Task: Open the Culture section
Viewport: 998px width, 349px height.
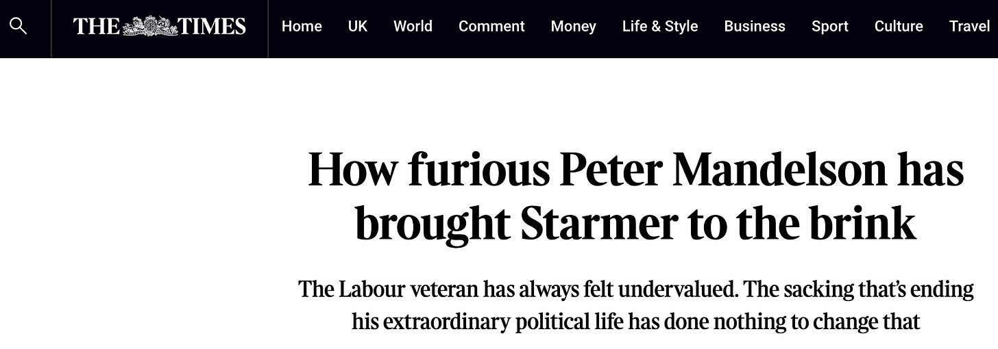Action: (x=899, y=26)
